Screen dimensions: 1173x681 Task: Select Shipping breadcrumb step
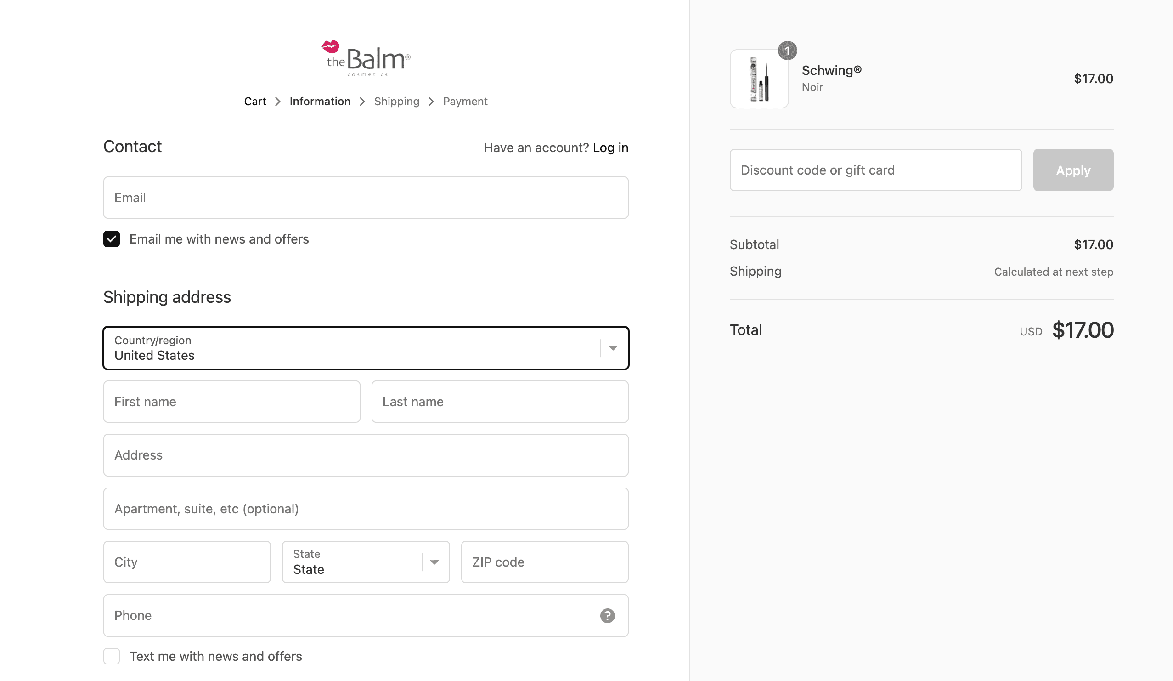pyautogui.click(x=396, y=102)
